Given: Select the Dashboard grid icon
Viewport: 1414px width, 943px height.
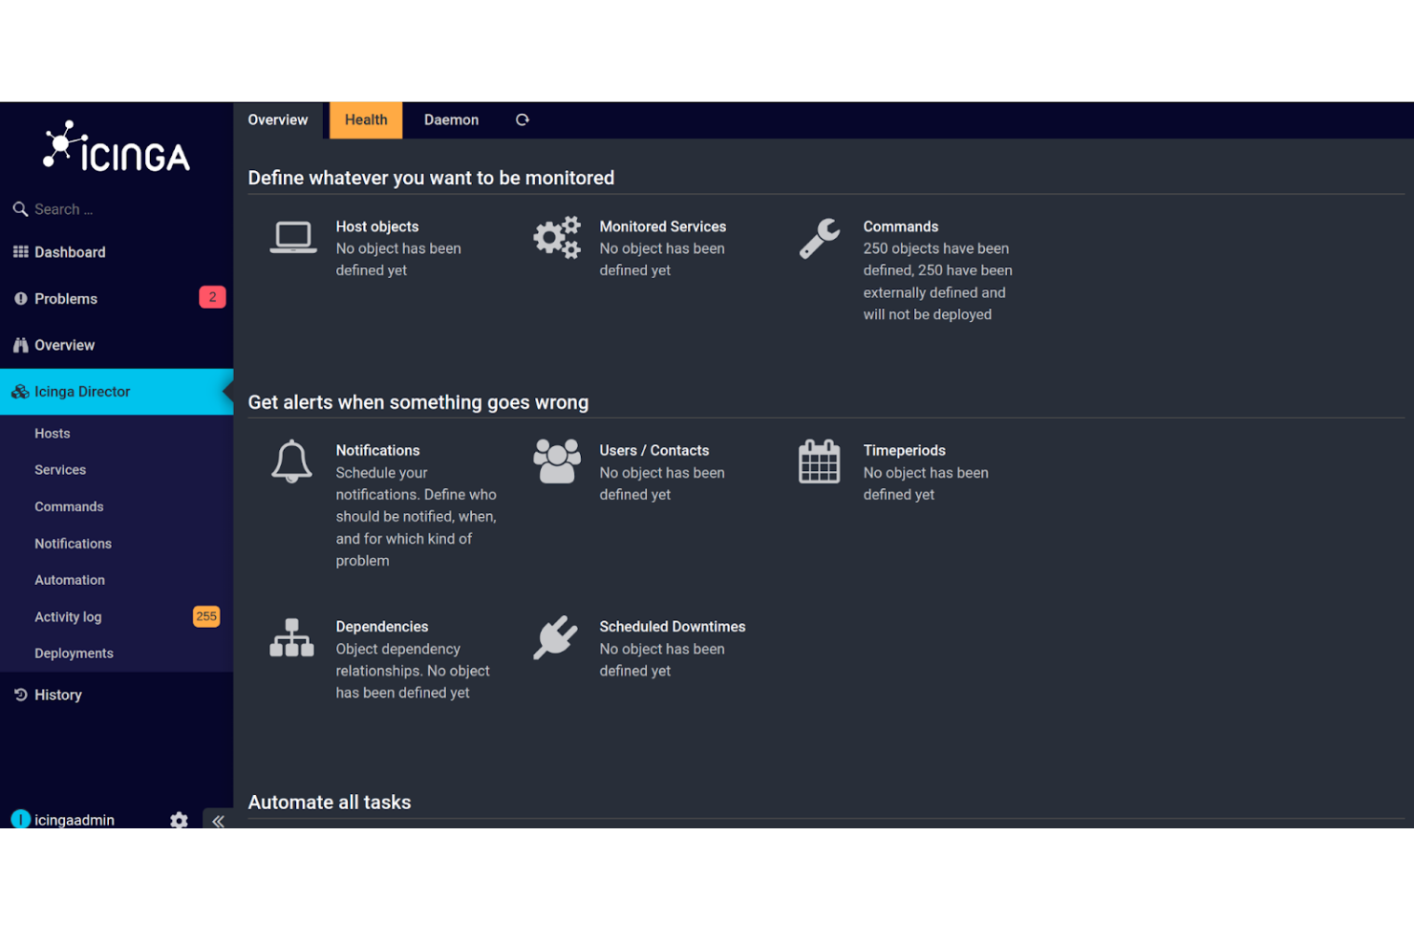Looking at the screenshot, I should coord(21,251).
